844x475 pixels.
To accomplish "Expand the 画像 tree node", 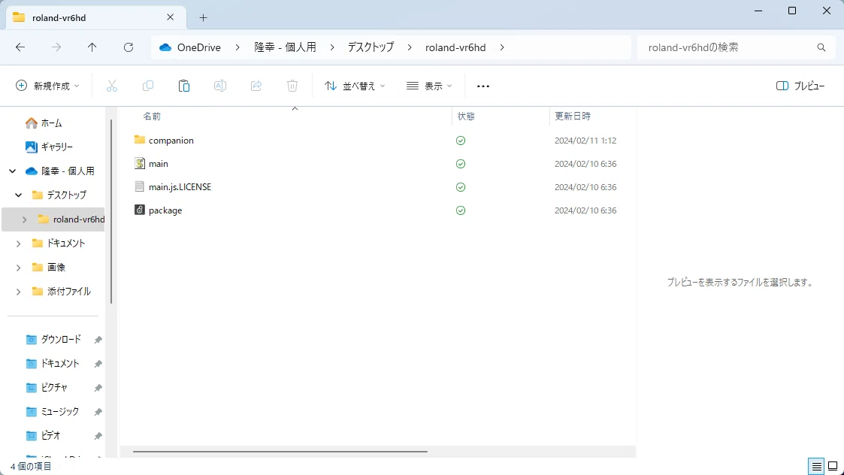I will tap(18, 268).
